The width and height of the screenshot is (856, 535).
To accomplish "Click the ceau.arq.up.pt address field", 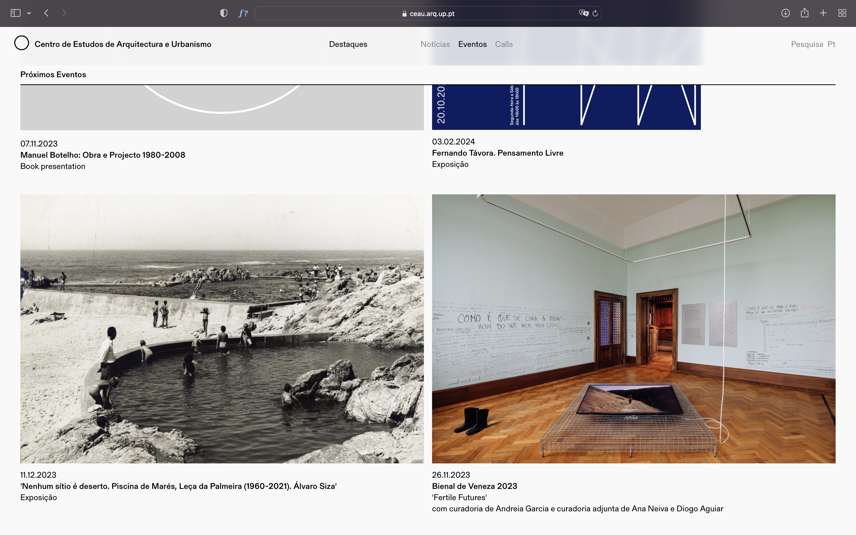I will [428, 14].
